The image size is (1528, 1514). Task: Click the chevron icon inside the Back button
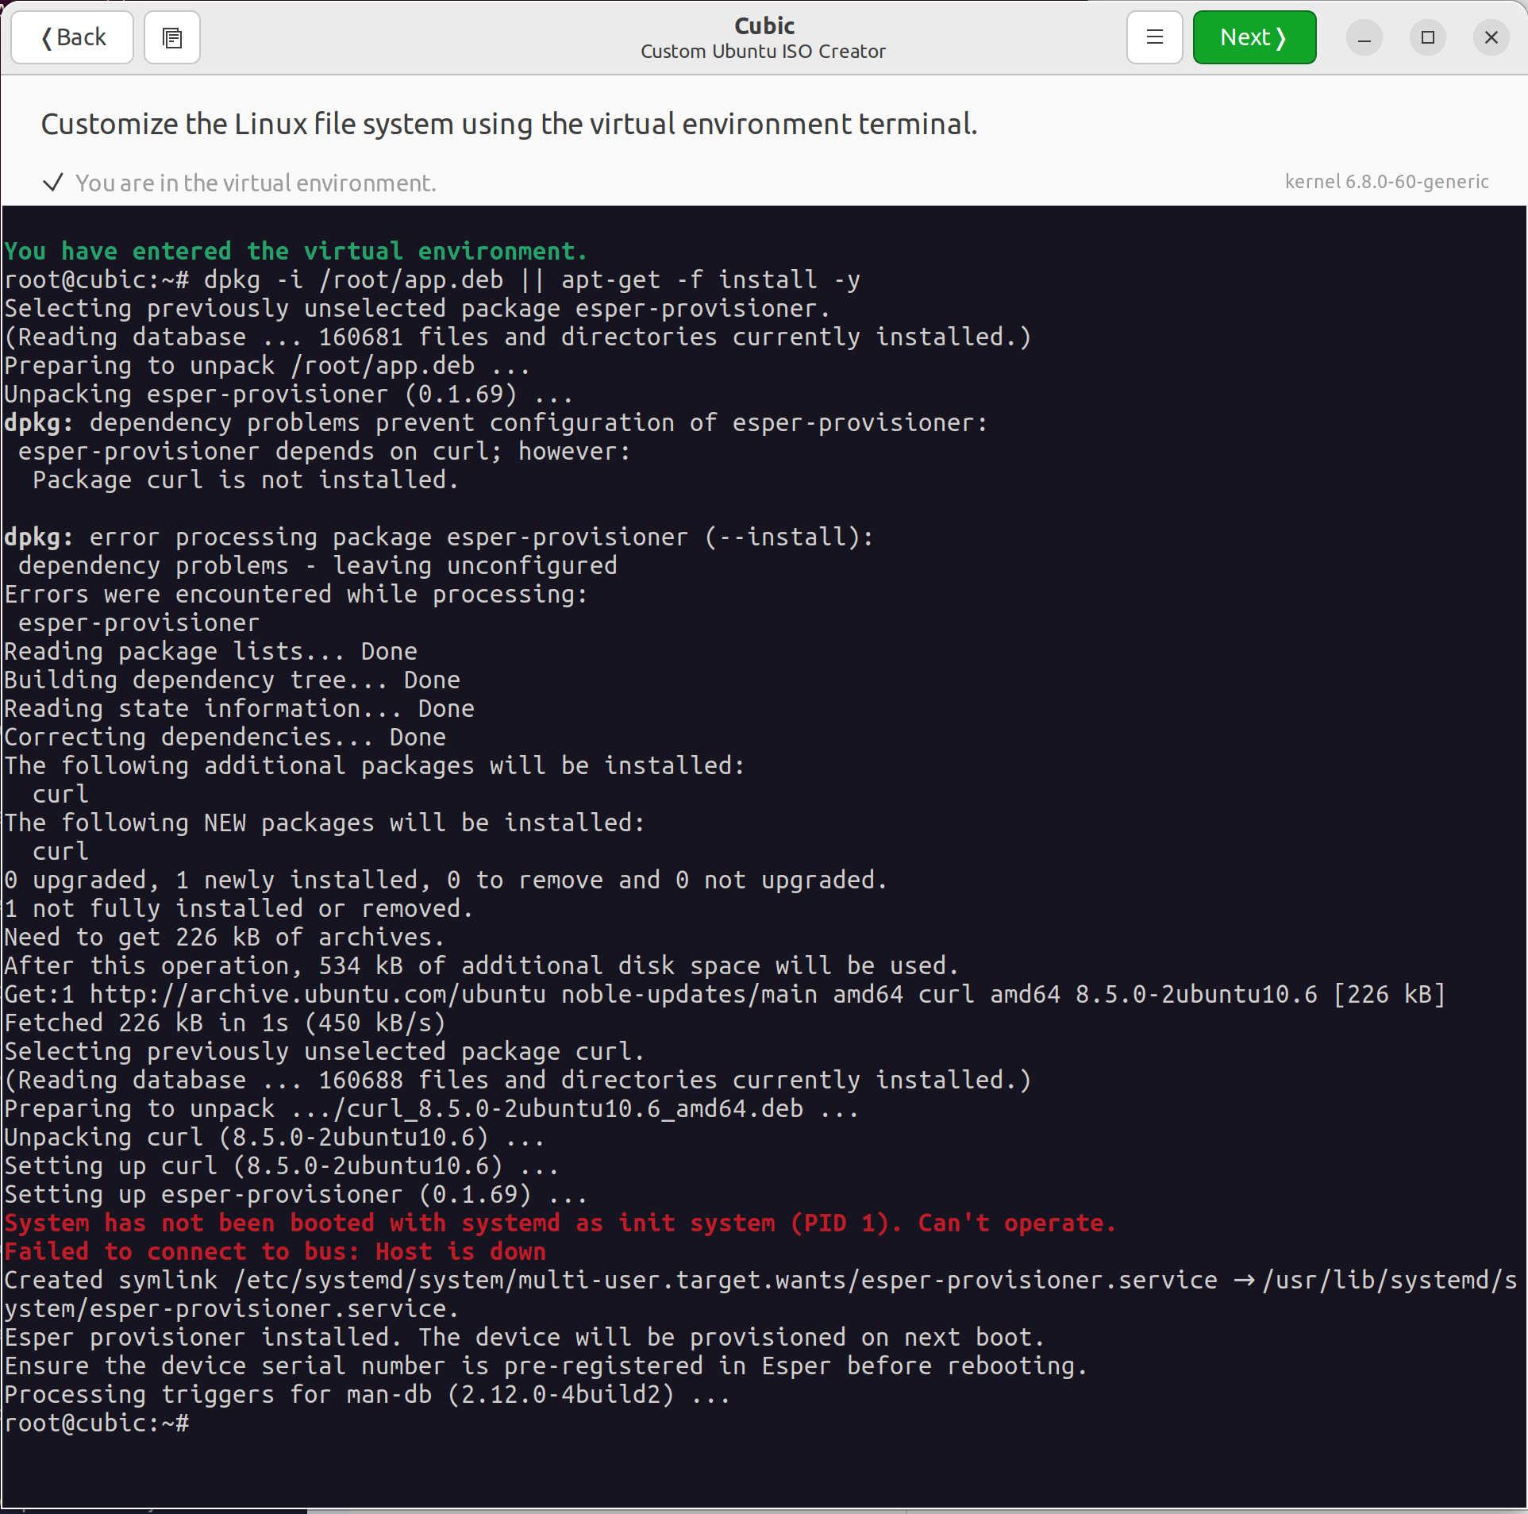[47, 37]
